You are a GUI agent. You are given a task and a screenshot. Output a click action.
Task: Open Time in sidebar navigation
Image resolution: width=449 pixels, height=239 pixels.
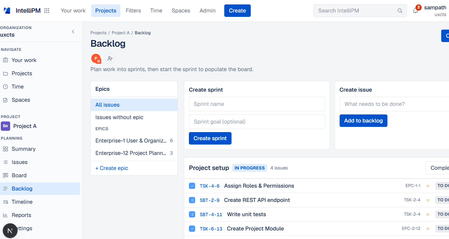click(40, 87)
